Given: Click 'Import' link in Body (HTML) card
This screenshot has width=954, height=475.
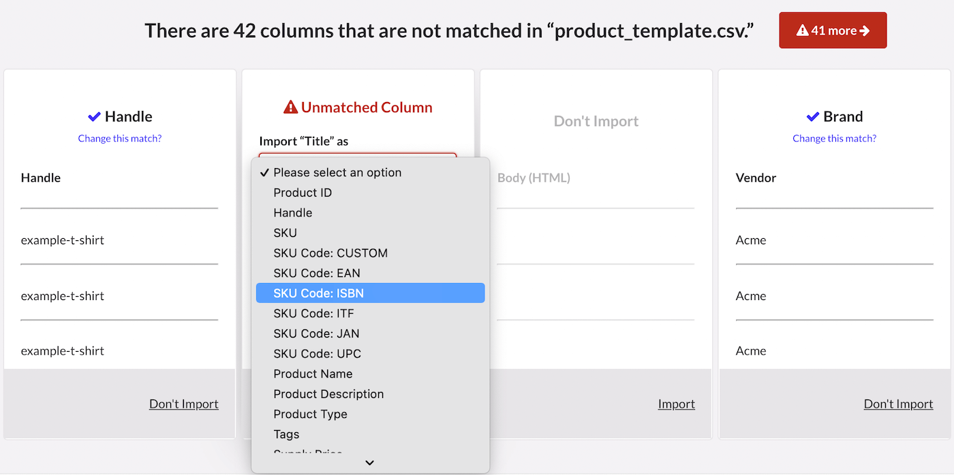Looking at the screenshot, I should 676,404.
